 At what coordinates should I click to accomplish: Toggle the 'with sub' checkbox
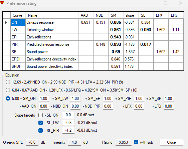pyautogui.click(x=136, y=142)
